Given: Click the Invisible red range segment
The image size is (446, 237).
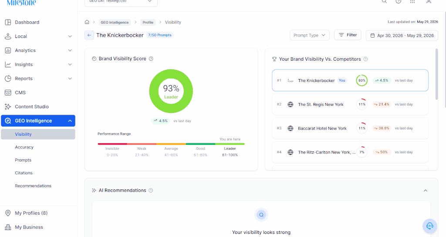Looking at the screenshot, I should 112,144.
